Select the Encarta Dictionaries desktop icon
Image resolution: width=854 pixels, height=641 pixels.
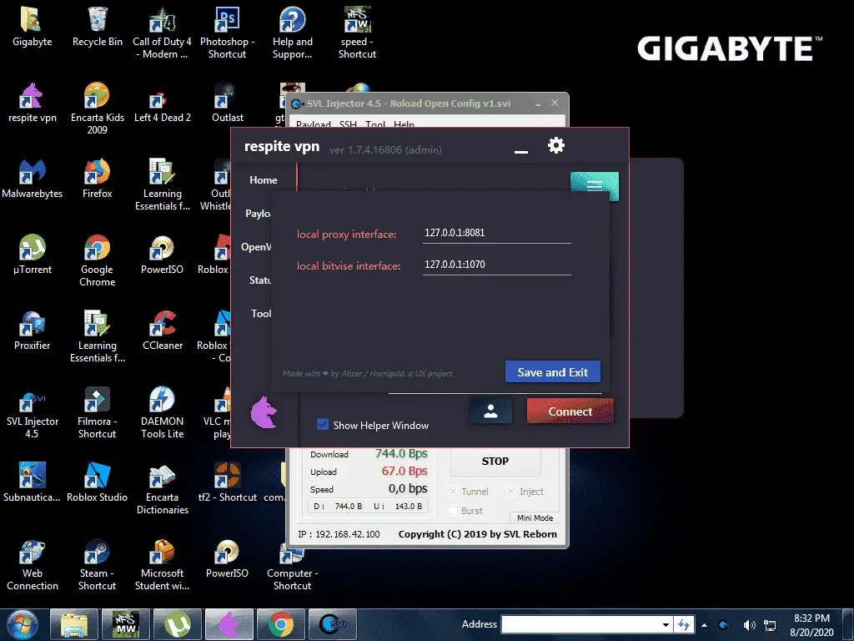click(x=162, y=488)
